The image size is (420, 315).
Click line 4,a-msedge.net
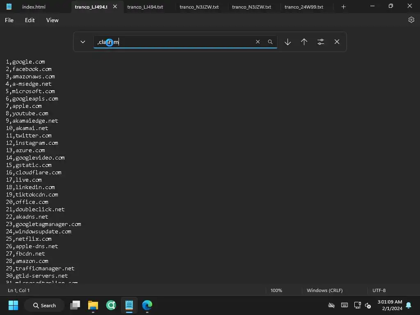click(x=29, y=84)
